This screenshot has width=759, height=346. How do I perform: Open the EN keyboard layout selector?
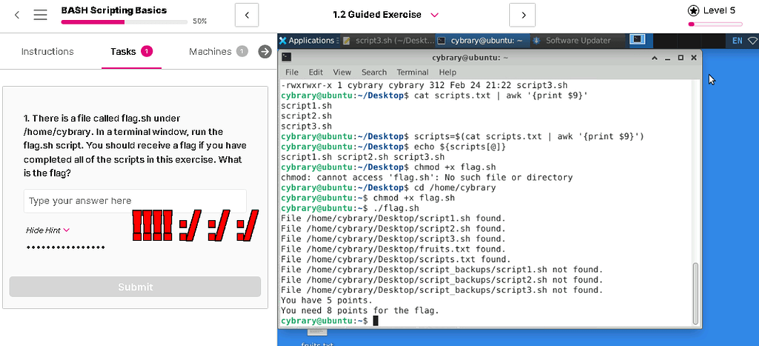pos(737,41)
